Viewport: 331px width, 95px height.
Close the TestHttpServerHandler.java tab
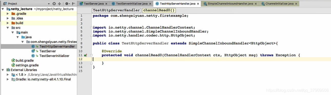[198, 4]
